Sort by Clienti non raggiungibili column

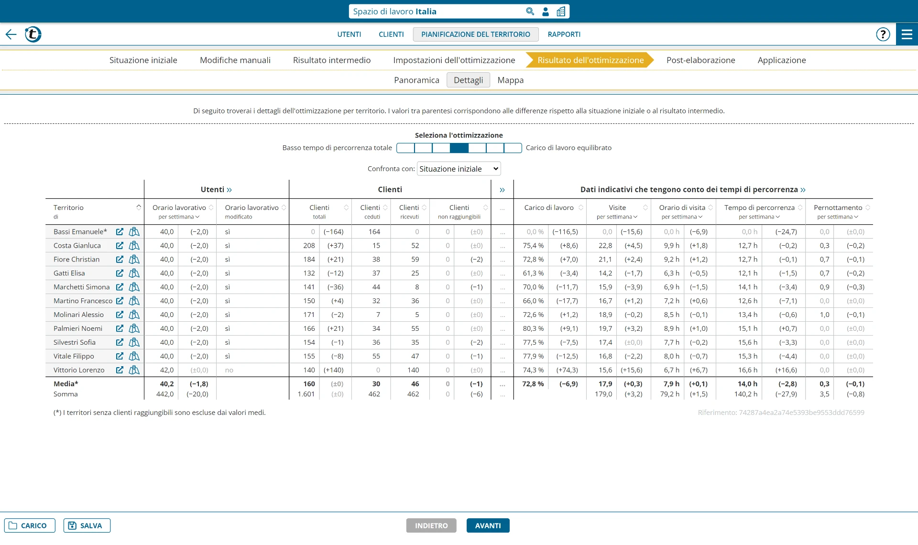[486, 207]
